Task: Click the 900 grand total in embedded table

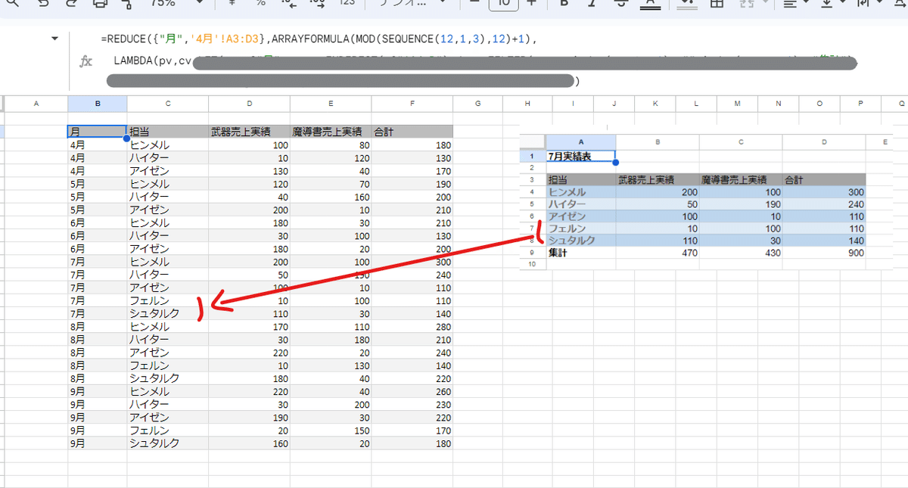Action: click(x=824, y=253)
